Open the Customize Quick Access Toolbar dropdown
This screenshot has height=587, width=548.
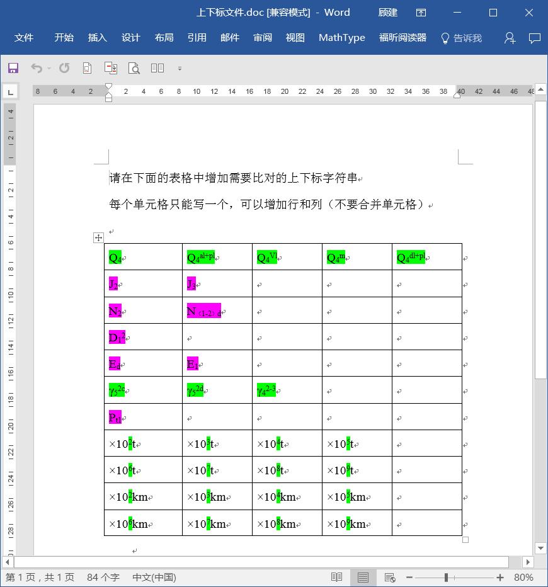pyautogui.click(x=180, y=70)
